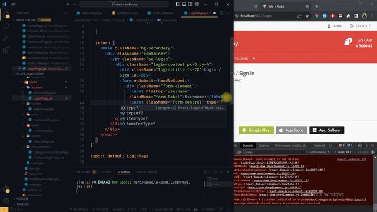This screenshot has width=377, height=212.
Task: Select the Console tab in DevTools
Action: 248,145
